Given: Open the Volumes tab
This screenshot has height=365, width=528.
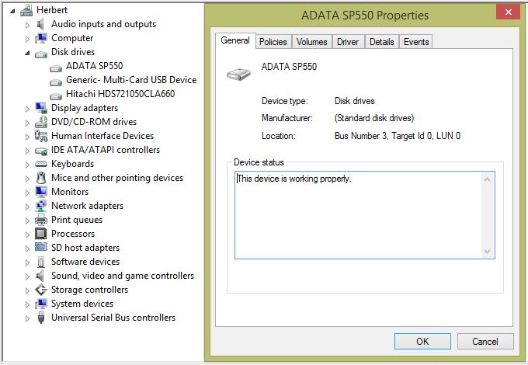Looking at the screenshot, I should click(312, 42).
